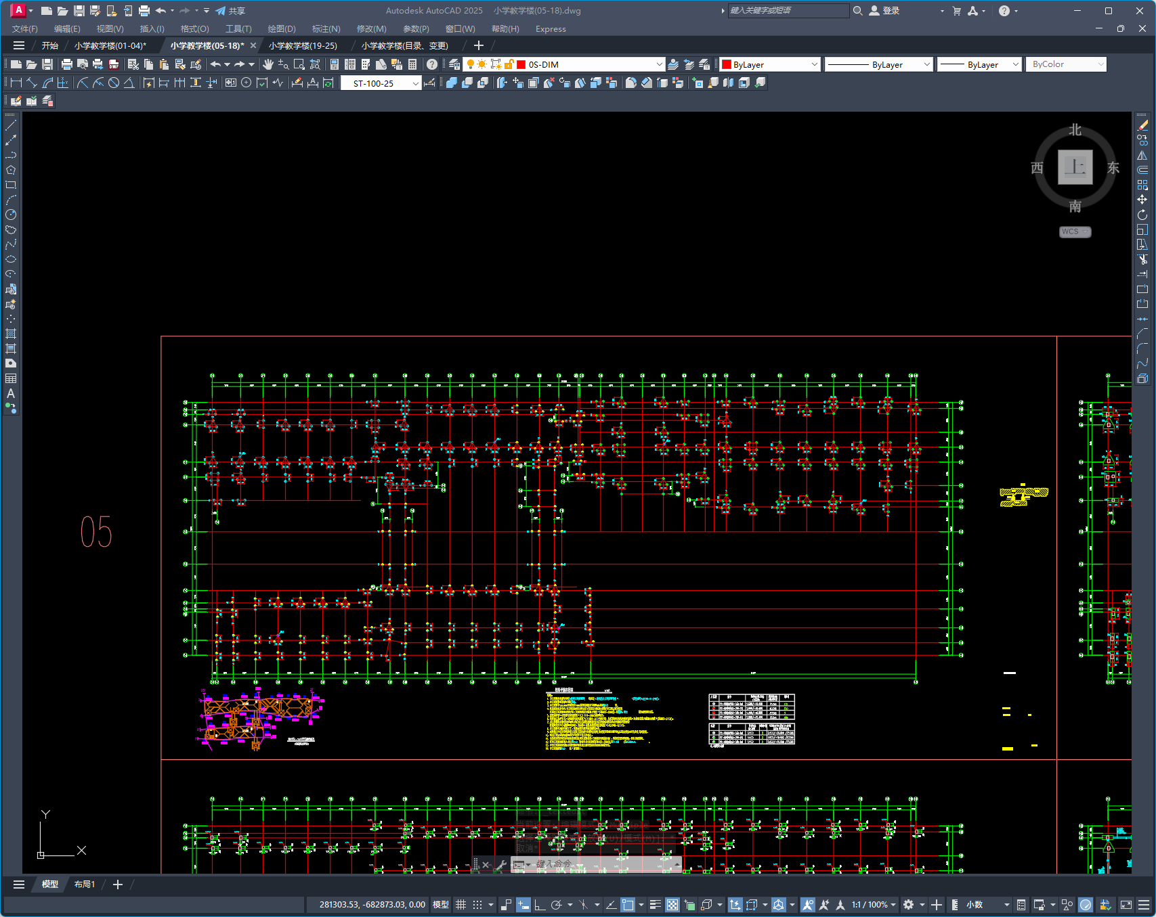
Task: Click the Diameter dimension tool
Action: pyautogui.click(x=114, y=83)
